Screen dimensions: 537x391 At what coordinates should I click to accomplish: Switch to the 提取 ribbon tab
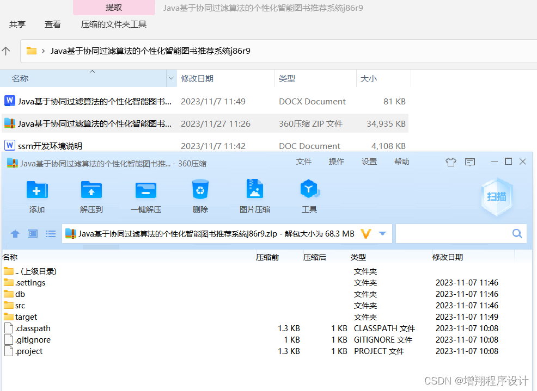coord(114,8)
